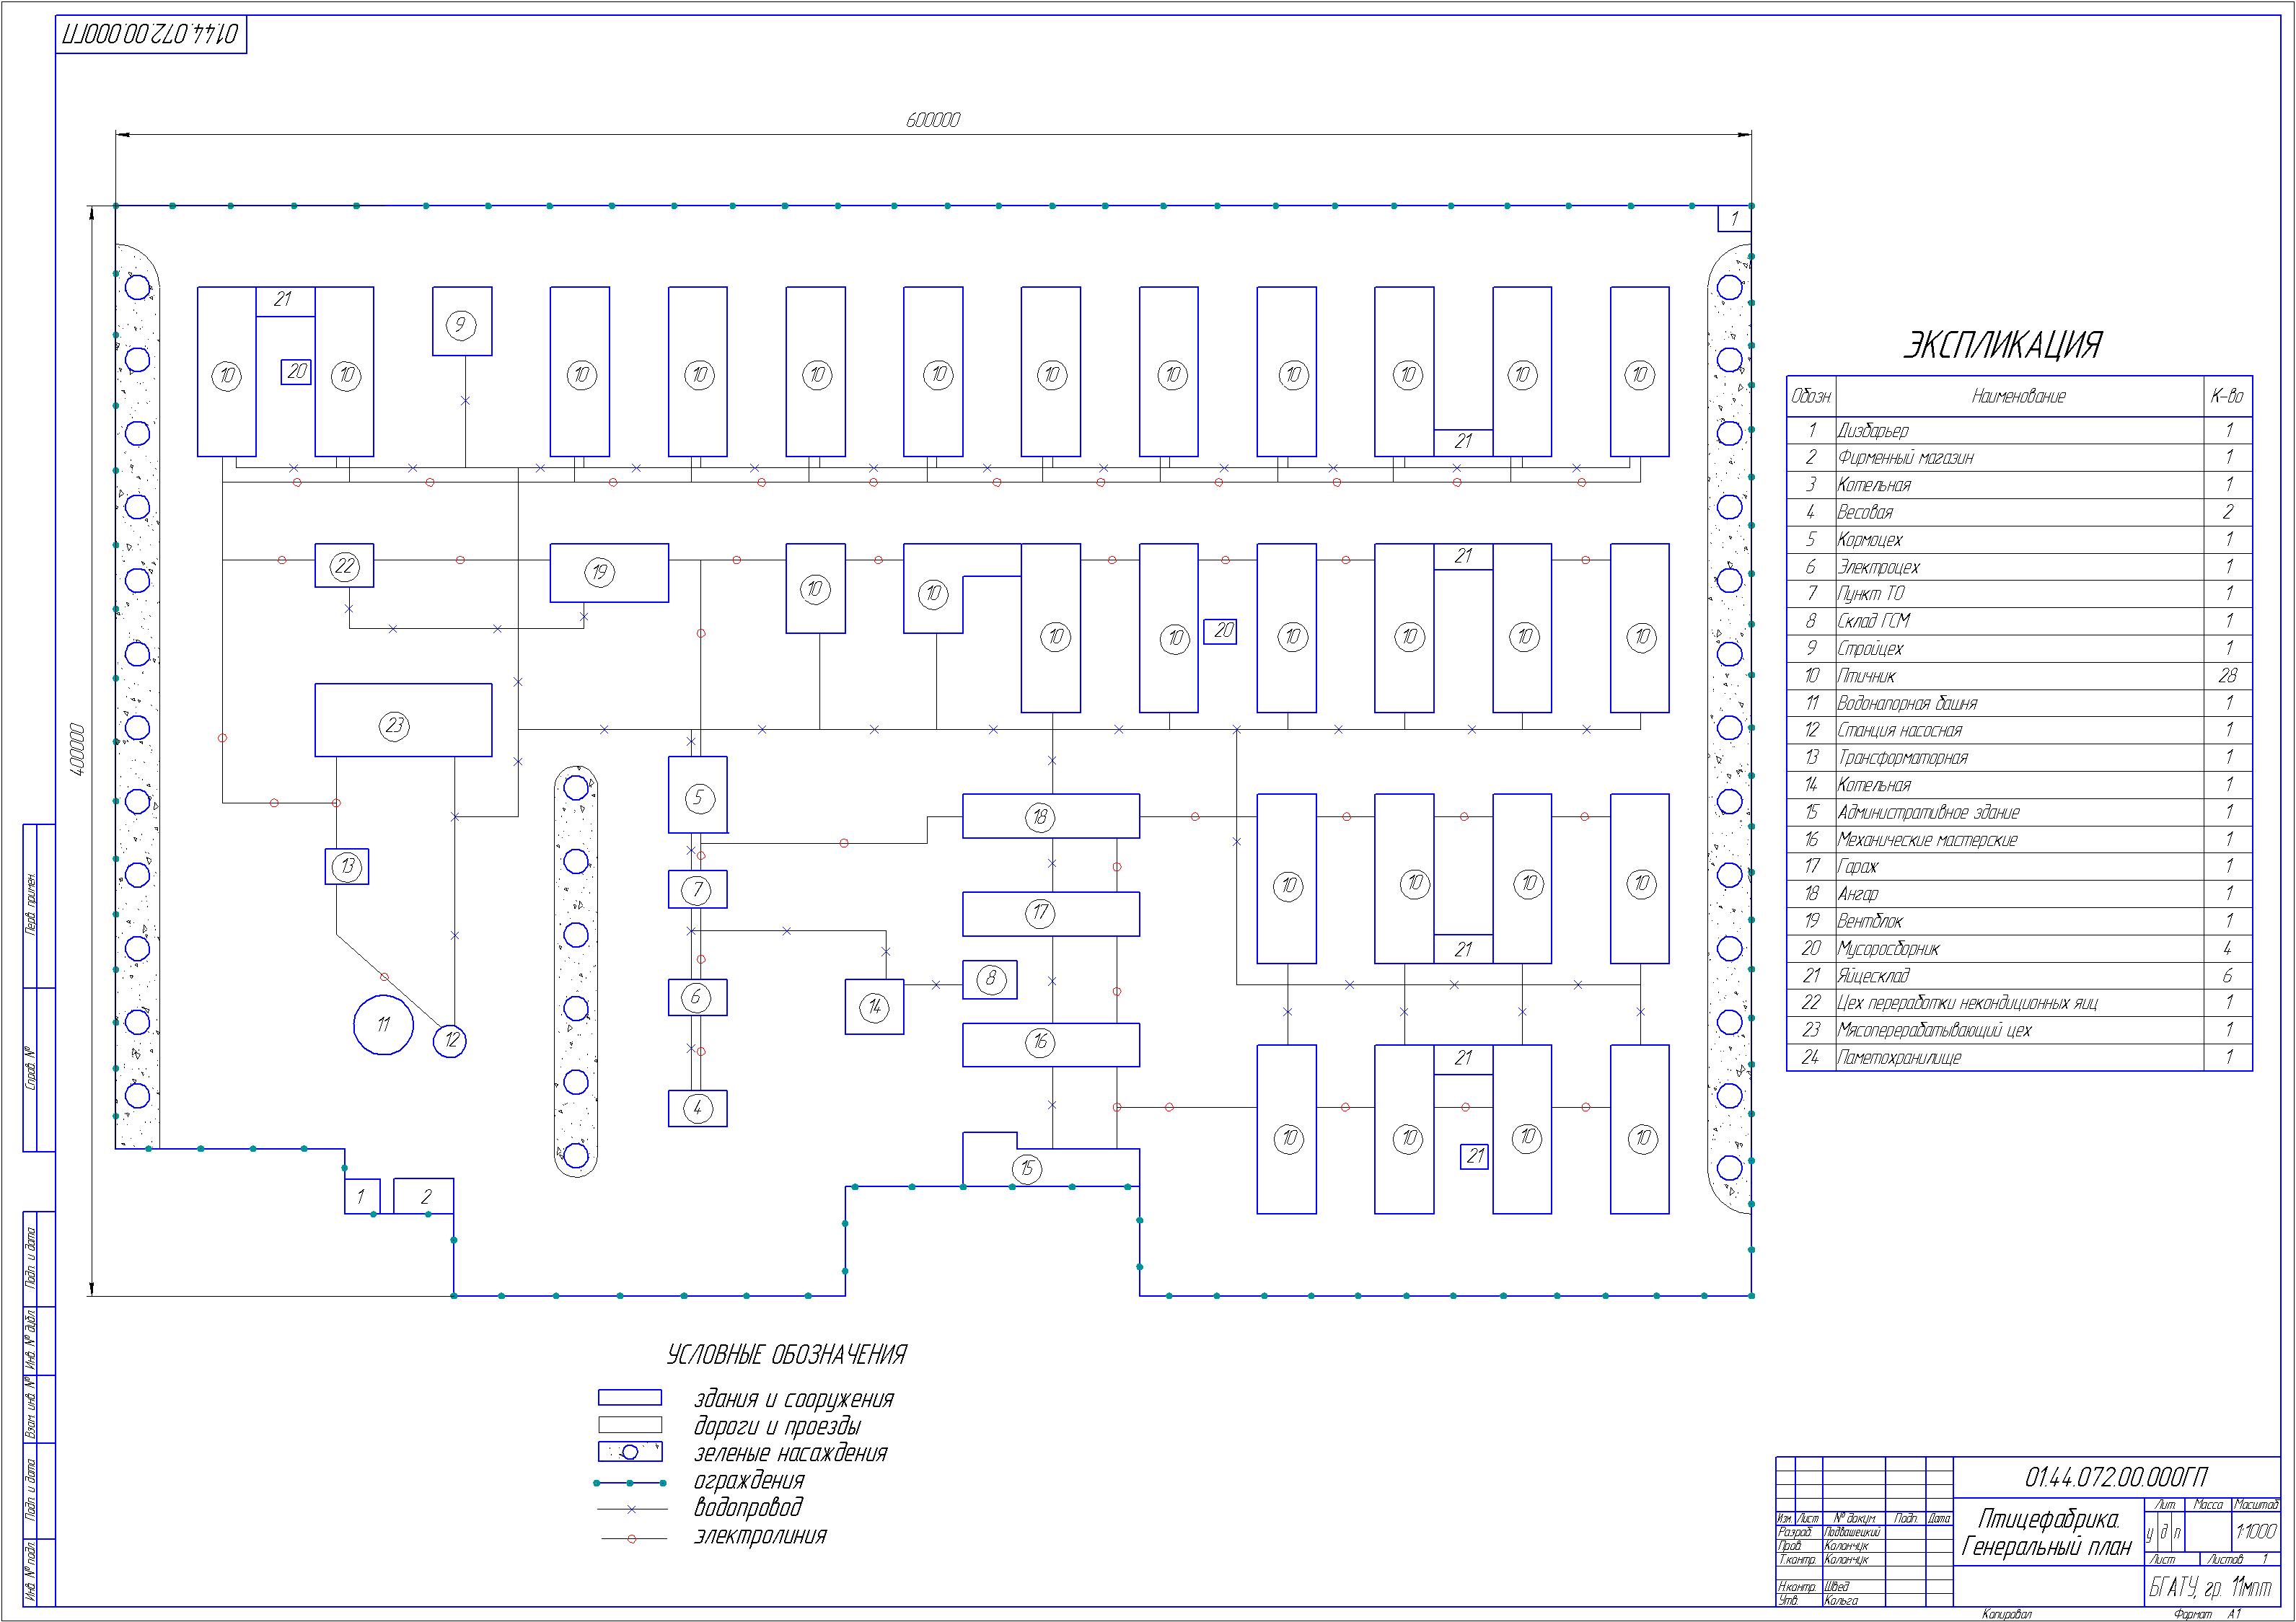Click the 'Дизбарьер' row in the table
Image resolution: width=2296 pixels, height=1622 pixels.
[x=2020, y=430]
